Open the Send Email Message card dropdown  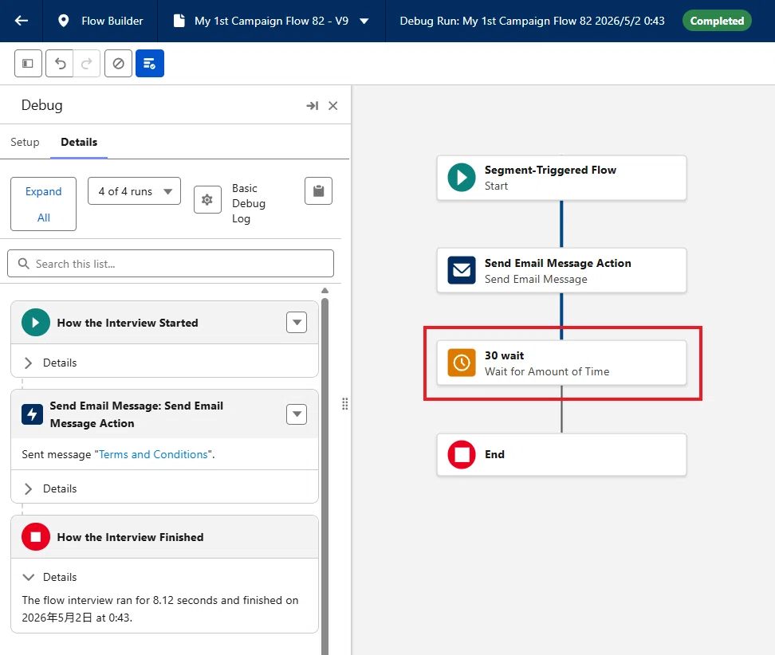(297, 414)
